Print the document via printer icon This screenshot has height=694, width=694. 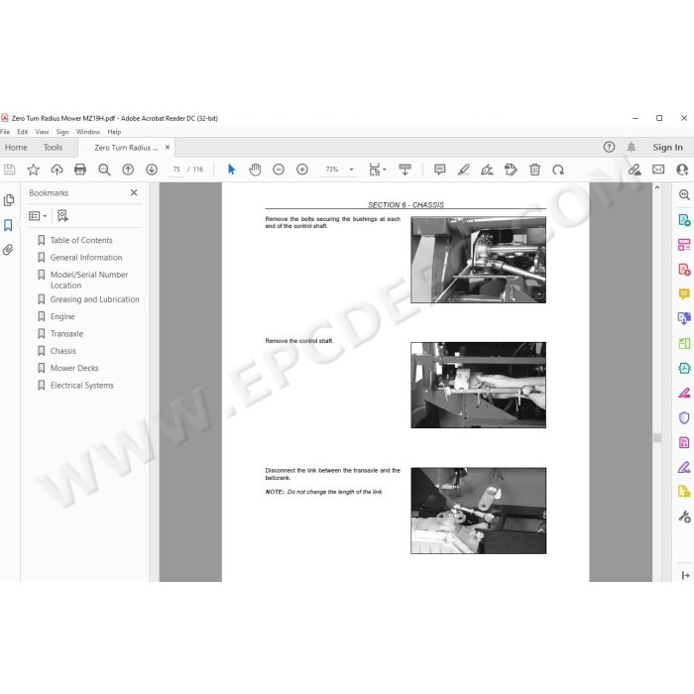[x=80, y=170]
